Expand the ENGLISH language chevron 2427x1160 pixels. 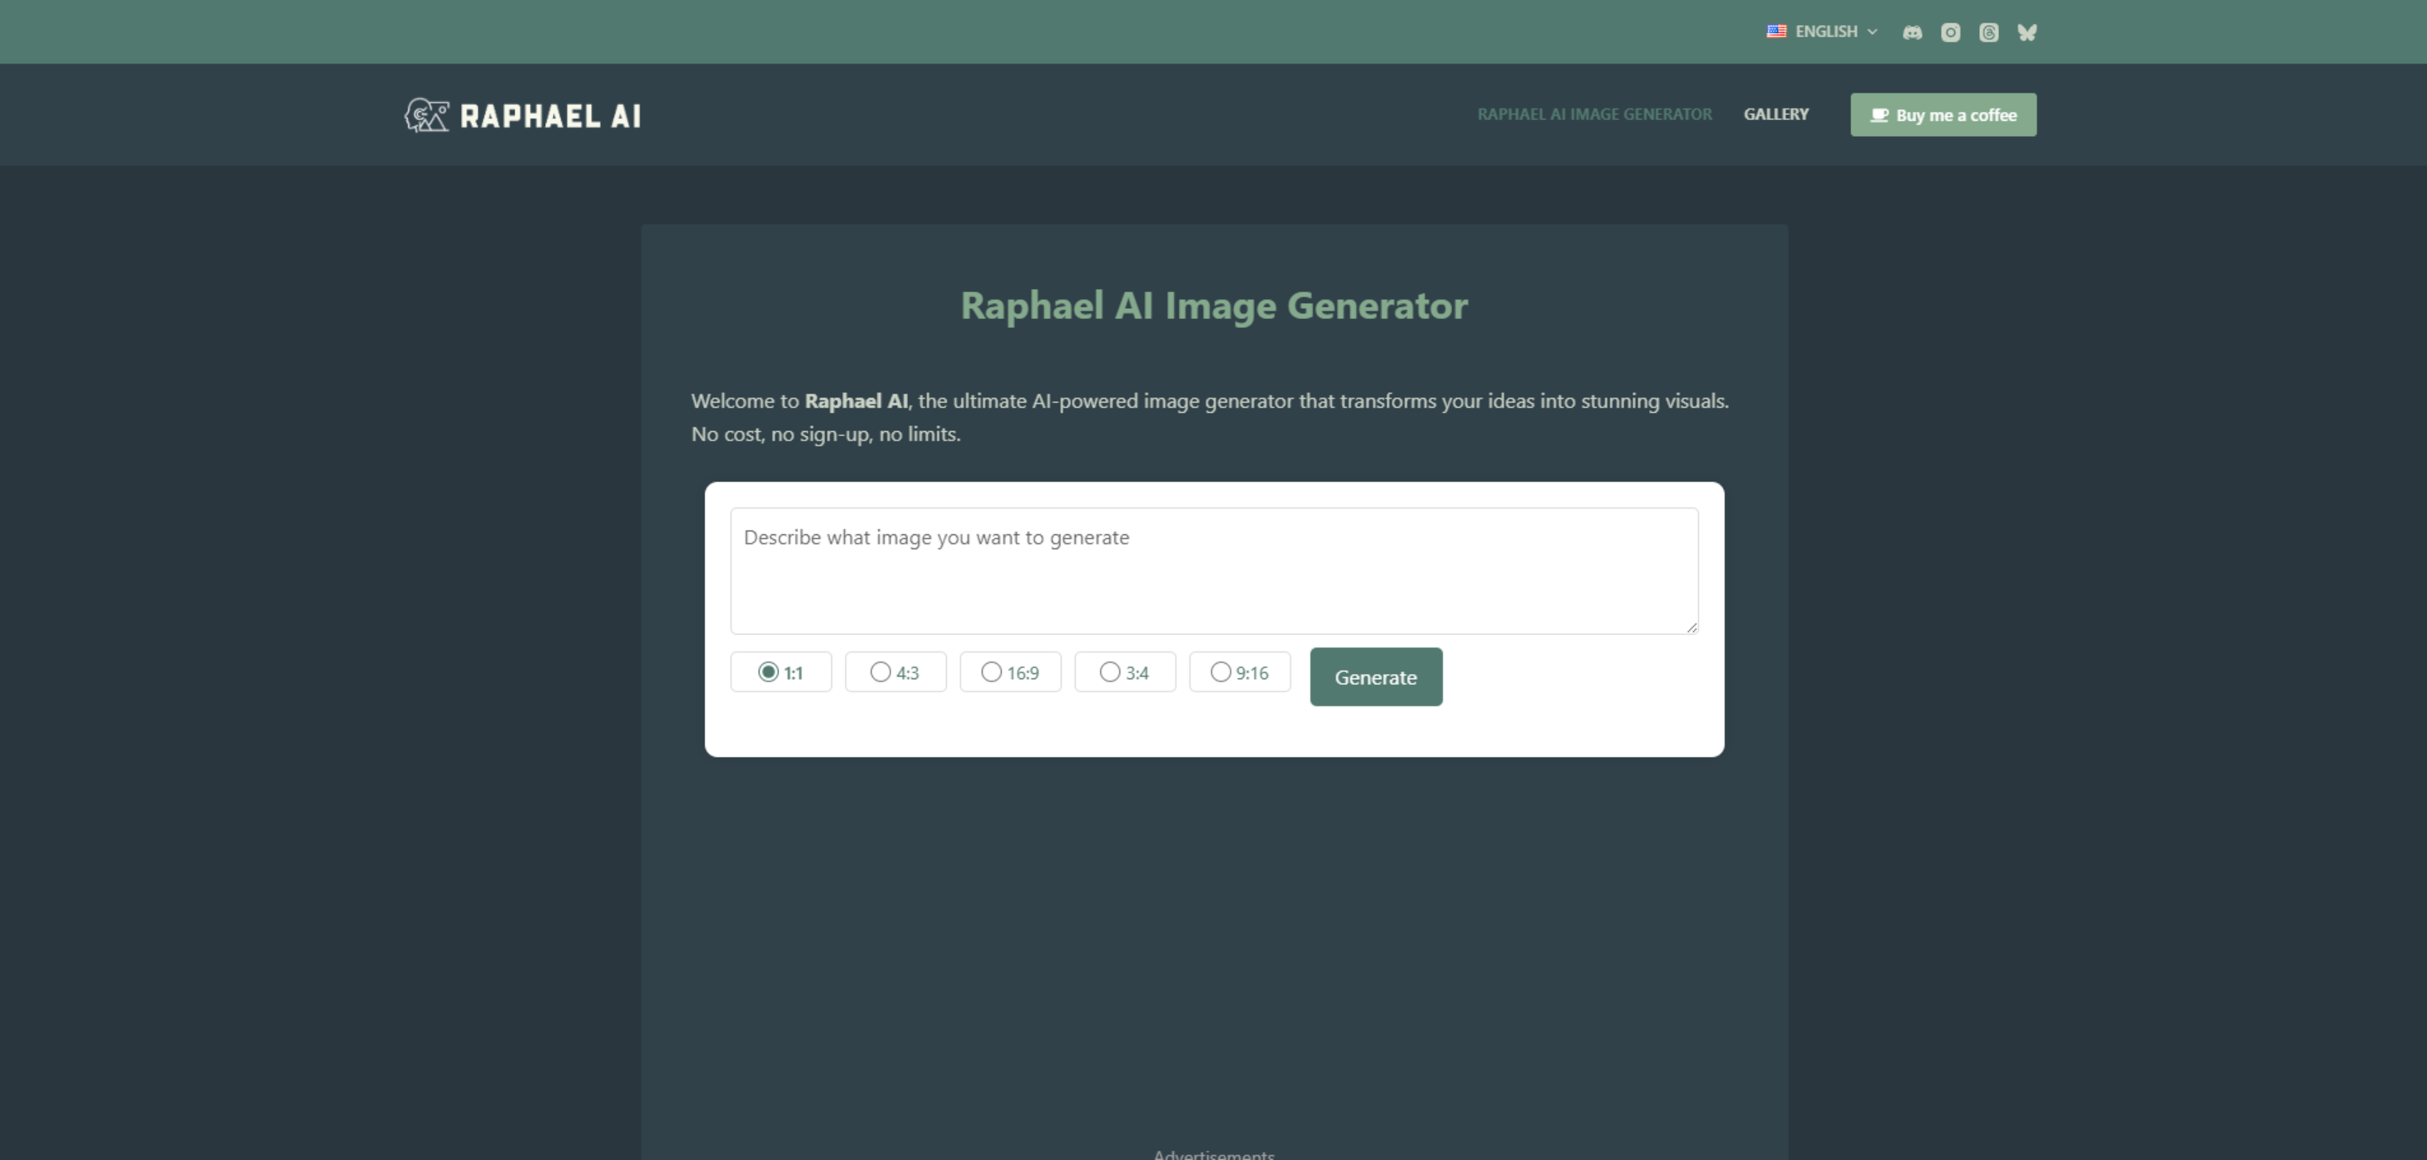tap(1872, 32)
